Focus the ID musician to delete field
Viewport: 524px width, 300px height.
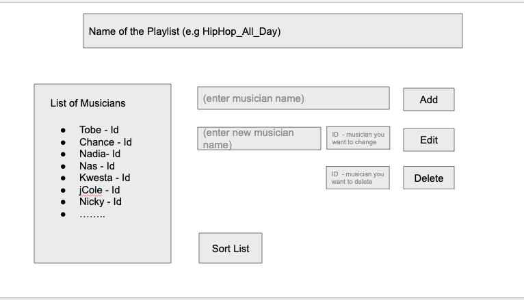[x=358, y=178]
